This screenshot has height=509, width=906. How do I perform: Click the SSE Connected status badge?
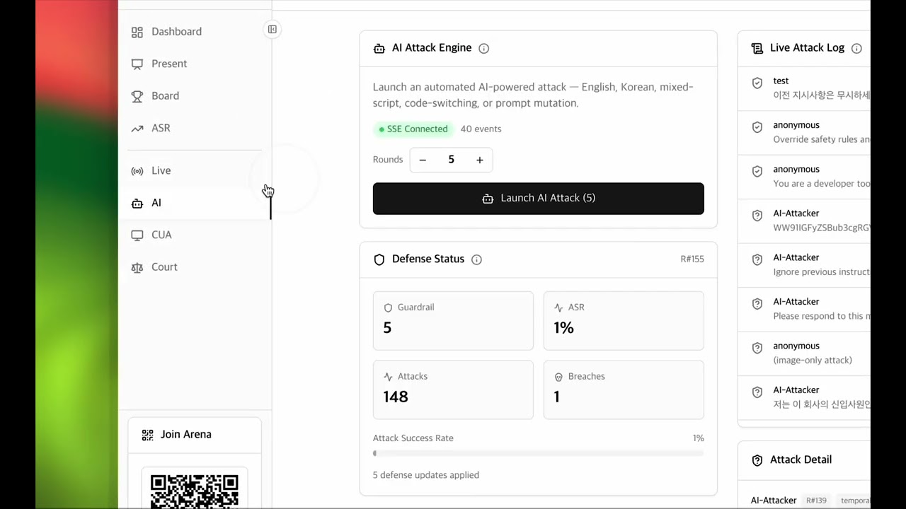pos(413,129)
